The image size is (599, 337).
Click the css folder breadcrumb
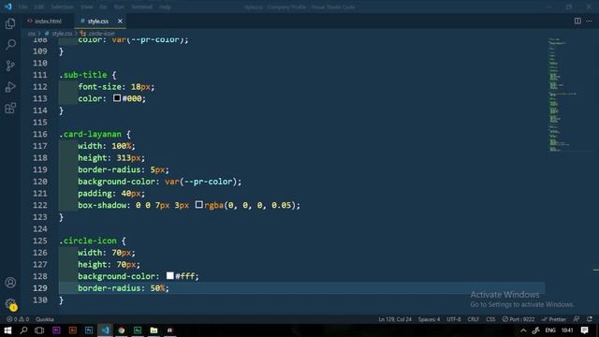point(32,34)
